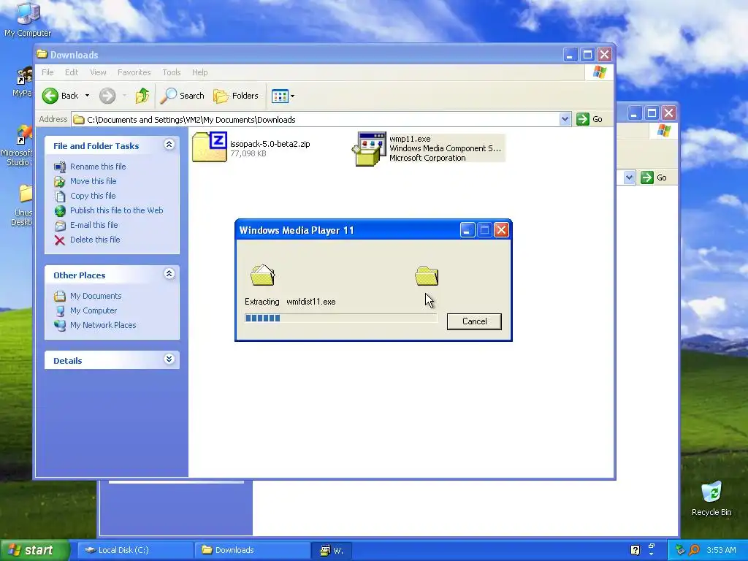Open the Favorites menu
The image size is (748, 561).
tap(134, 72)
